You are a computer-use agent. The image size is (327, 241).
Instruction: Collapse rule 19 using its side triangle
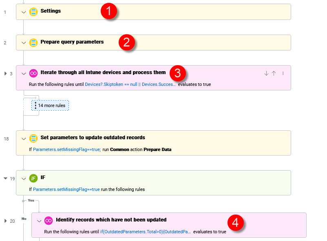pyautogui.click(x=5, y=178)
